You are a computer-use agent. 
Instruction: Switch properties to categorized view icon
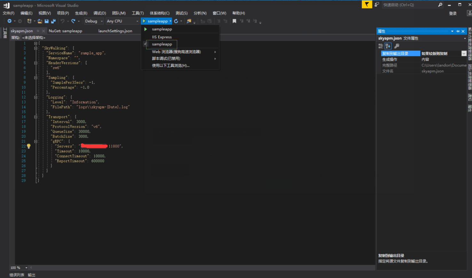click(x=381, y=46)
